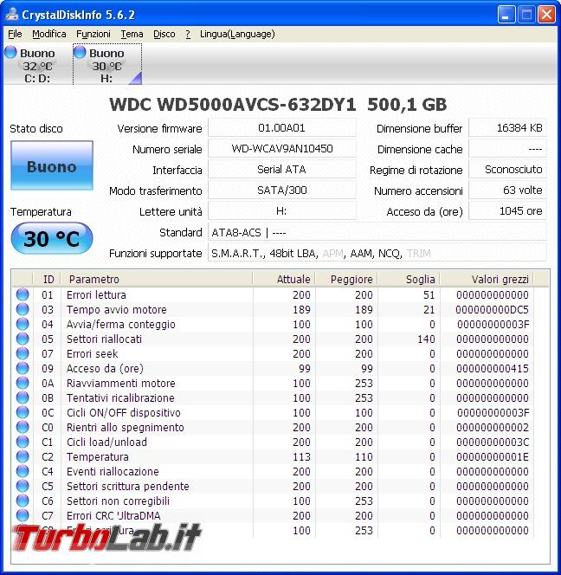This screenshot has width=561, height=575.
Task: Click the Attuale column header
Action: (284, 279)
